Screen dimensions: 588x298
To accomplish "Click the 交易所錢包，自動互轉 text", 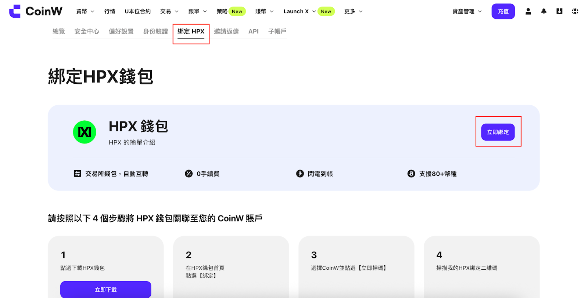I will pos(117,174).
